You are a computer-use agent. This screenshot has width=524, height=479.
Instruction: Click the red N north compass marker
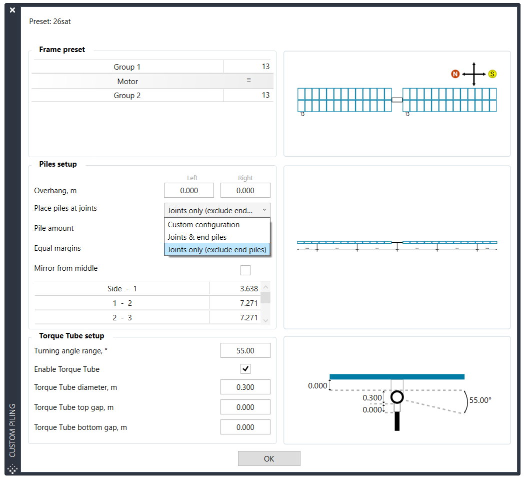455,74
